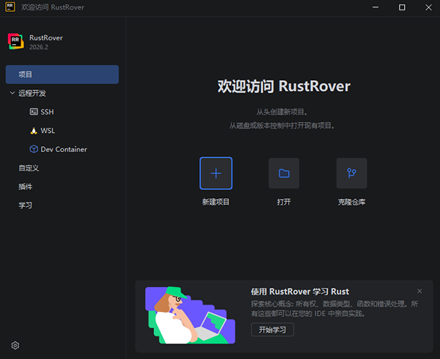Image resolution: width=440 pixels, height=359 pixels.
Task: Click the New Project plus icon
Action: point(216,173)
